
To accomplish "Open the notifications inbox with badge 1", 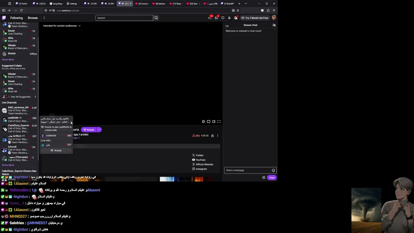I will 216,18.
